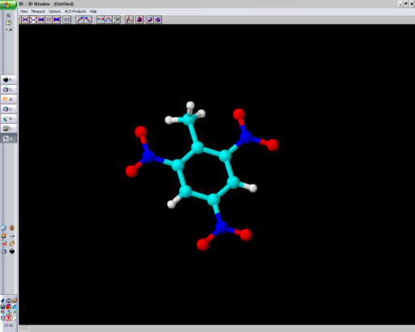
Task: Switch to taskbar button with orange icon
Action: point(9,99)
